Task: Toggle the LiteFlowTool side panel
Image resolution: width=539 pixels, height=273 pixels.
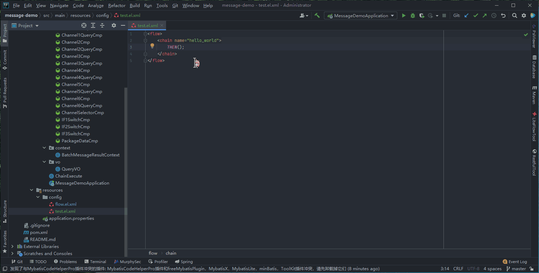Action: [x=534, y=127]
